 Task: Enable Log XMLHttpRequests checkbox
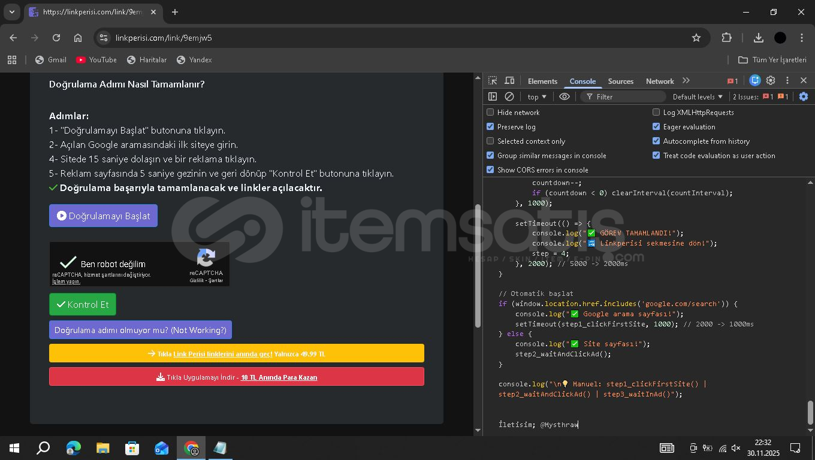coord(656,113)
